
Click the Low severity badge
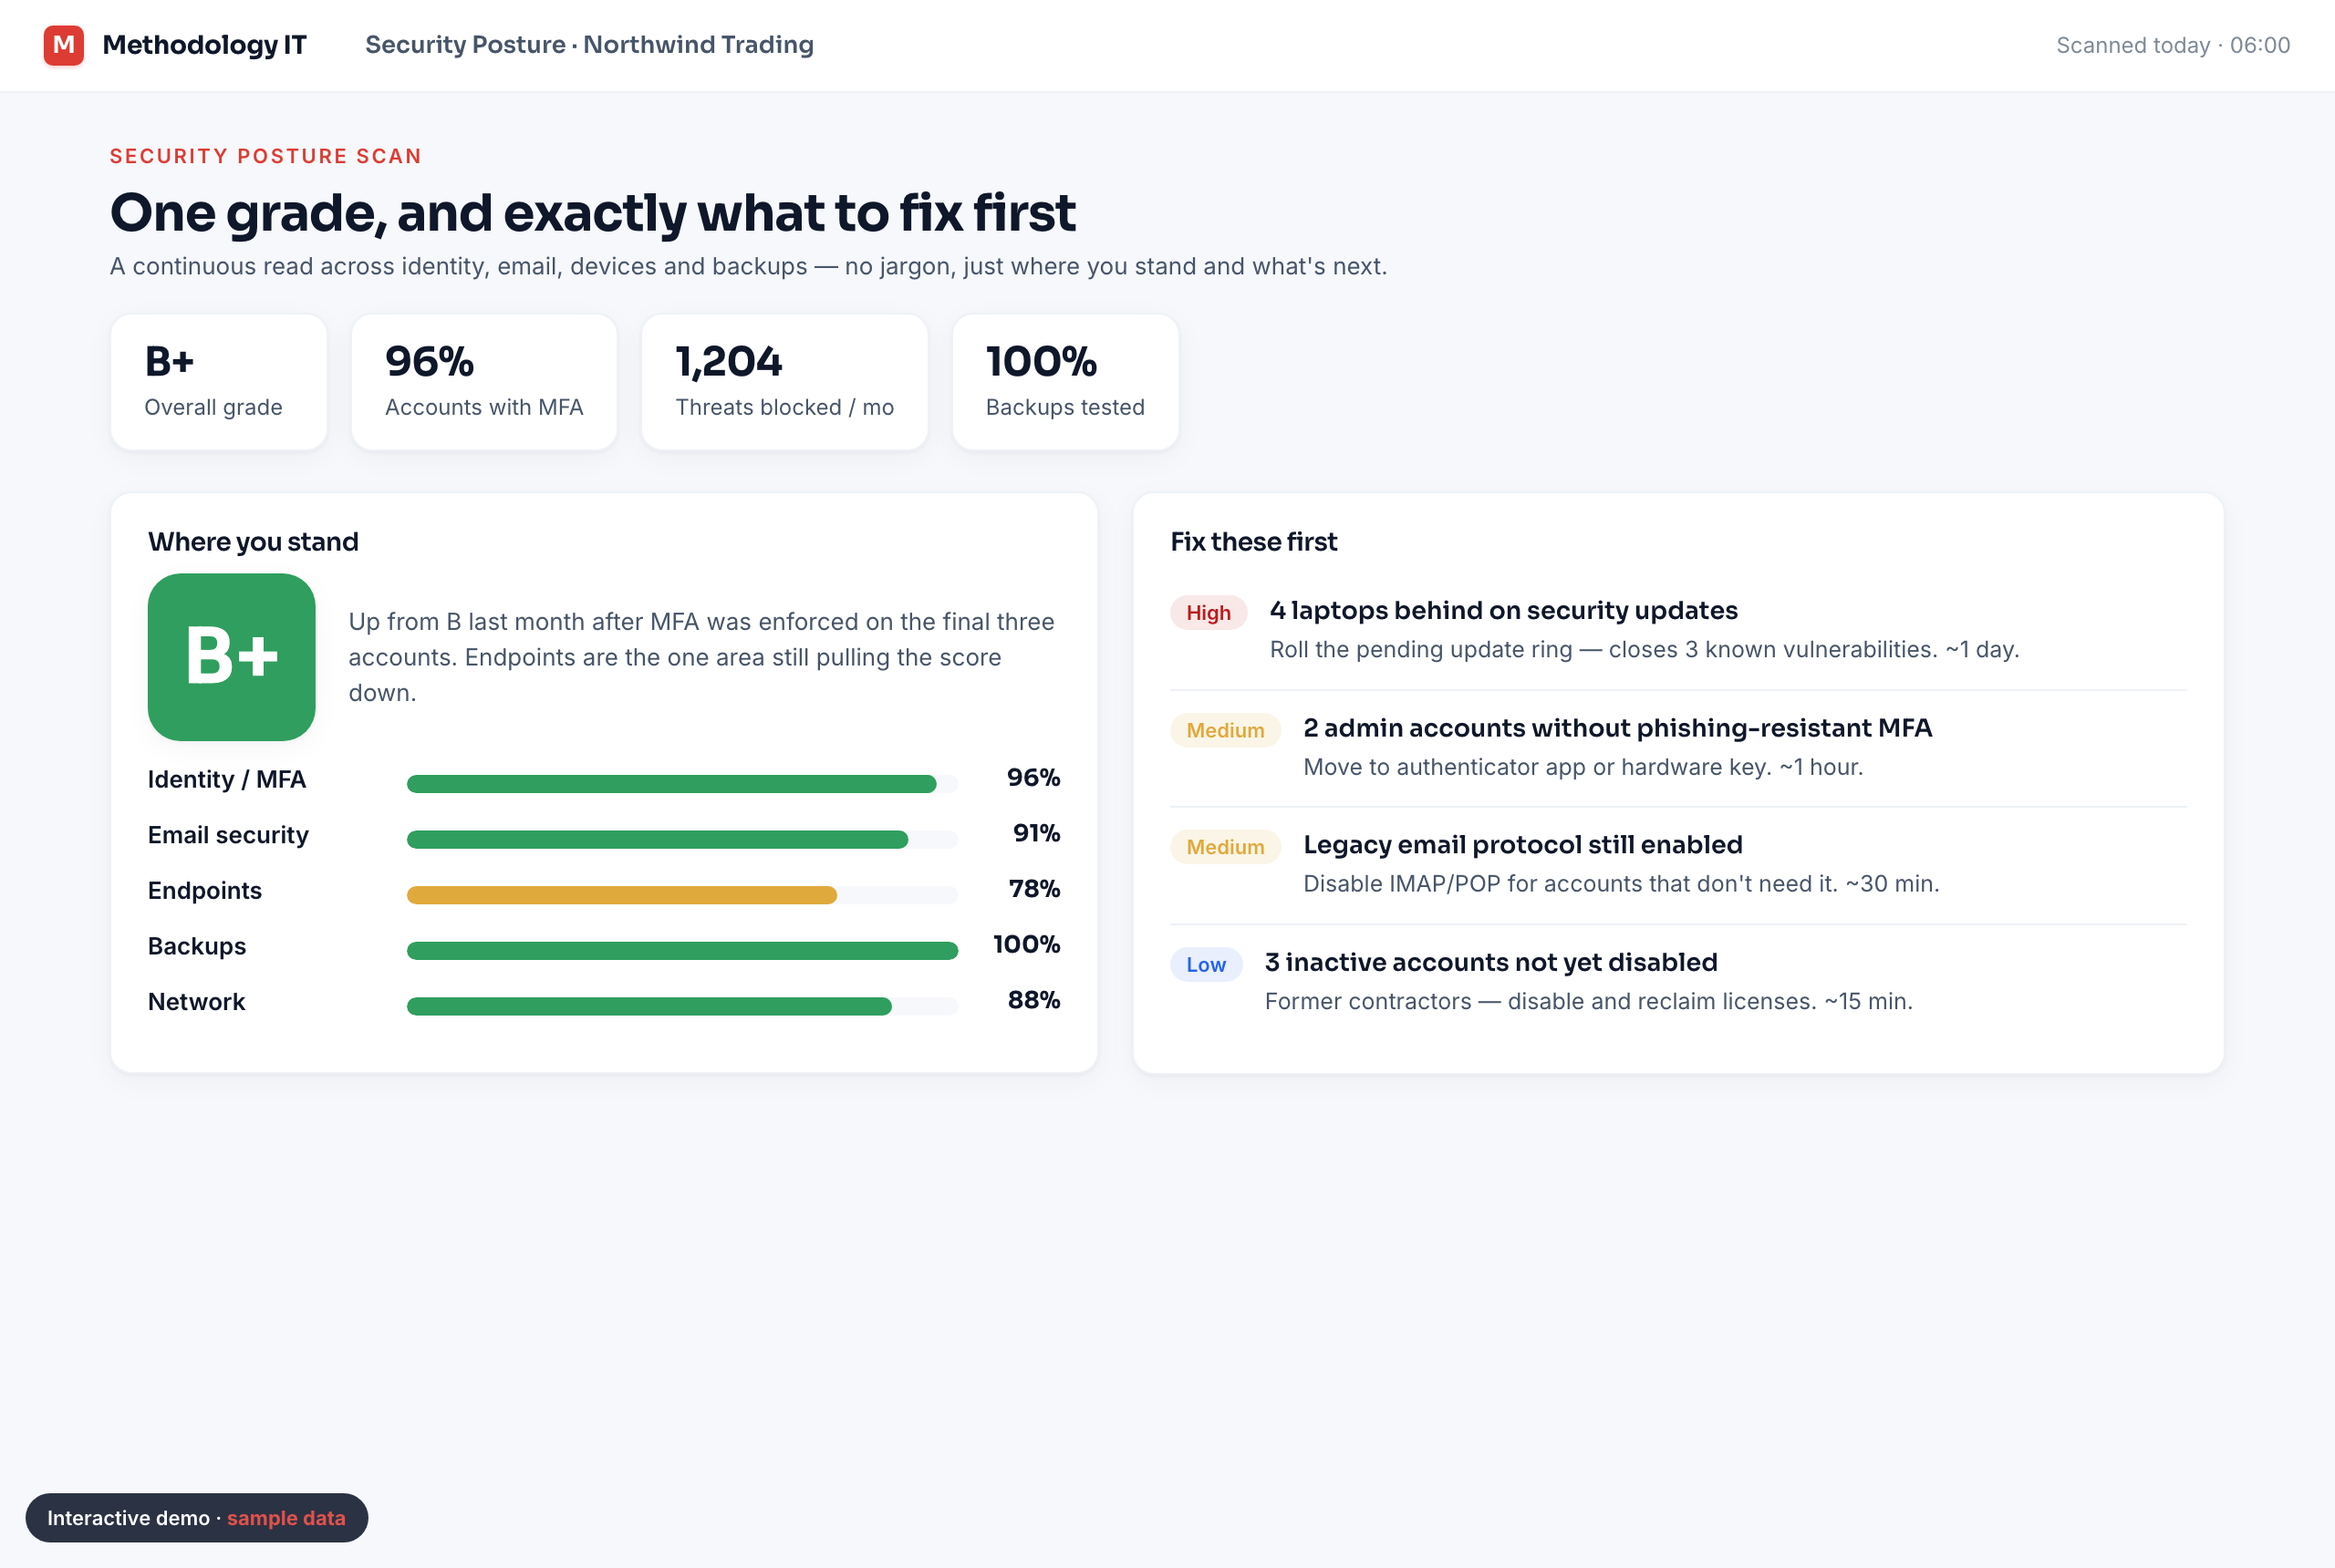tap(1207, 965)
